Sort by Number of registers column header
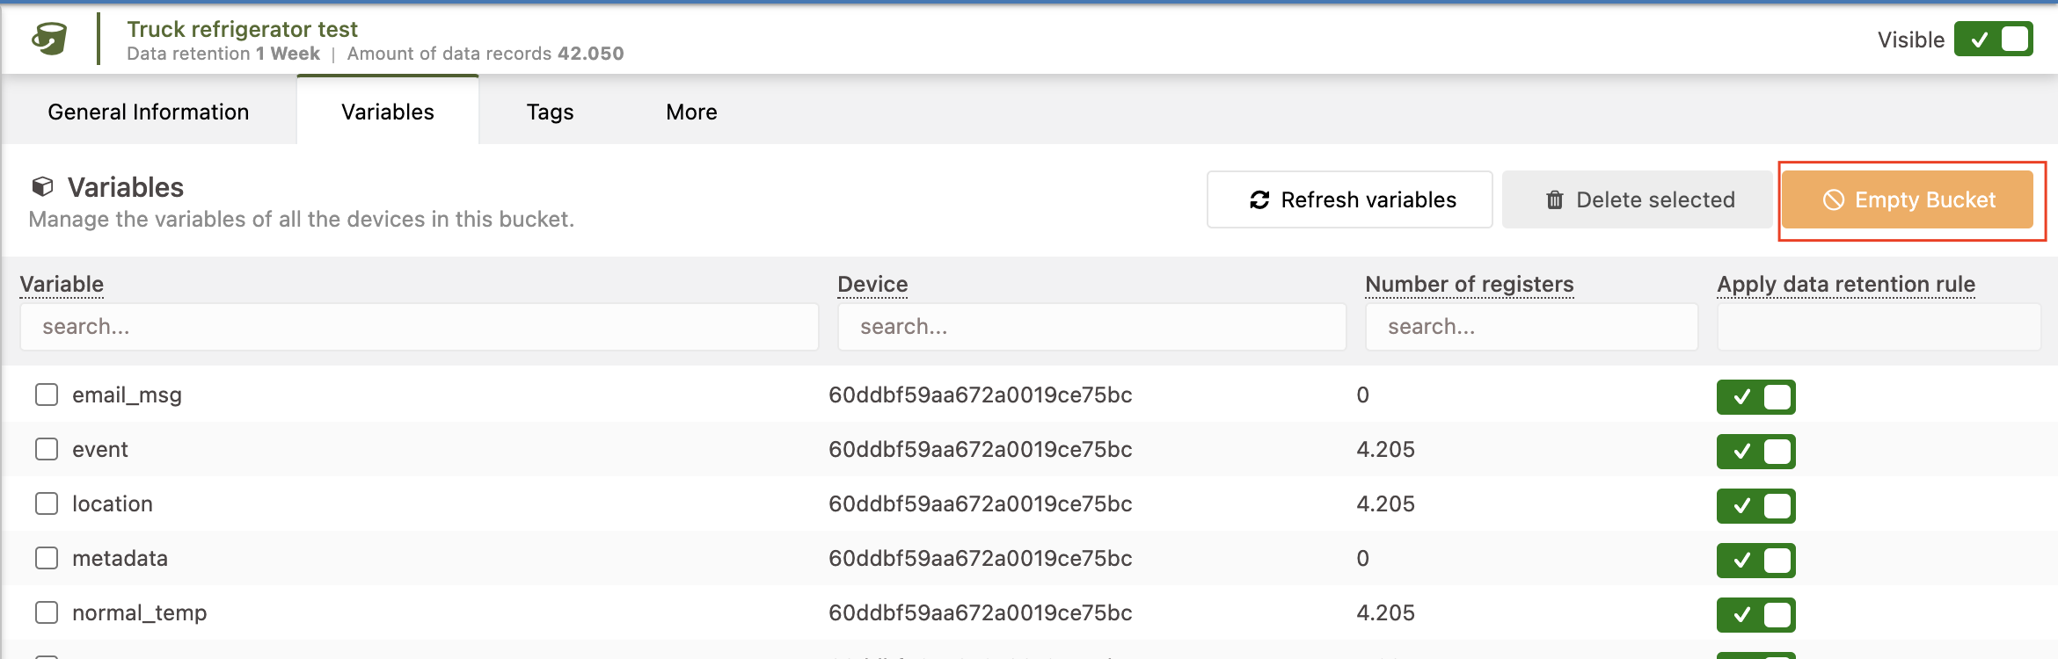This screenshot has width=2058, height=659. click(x=1469, y=284)
